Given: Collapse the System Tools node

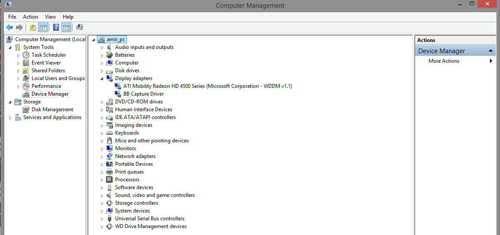Looking at the screenshot, I should [10, 48].
